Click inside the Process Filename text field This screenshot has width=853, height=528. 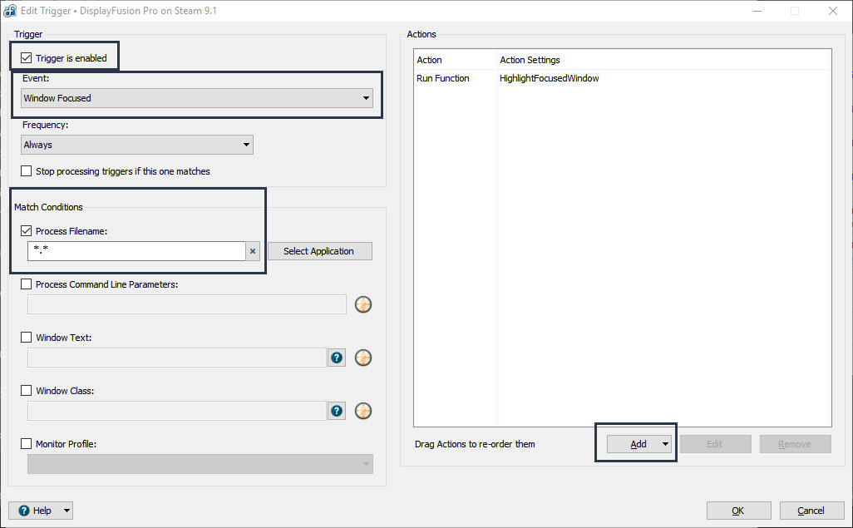tap(136, 251)
